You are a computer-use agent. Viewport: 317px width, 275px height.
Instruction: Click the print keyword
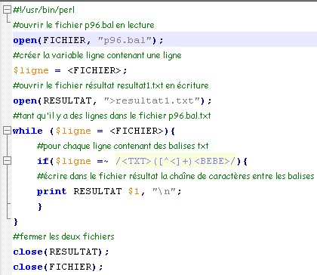coord(51,191)
